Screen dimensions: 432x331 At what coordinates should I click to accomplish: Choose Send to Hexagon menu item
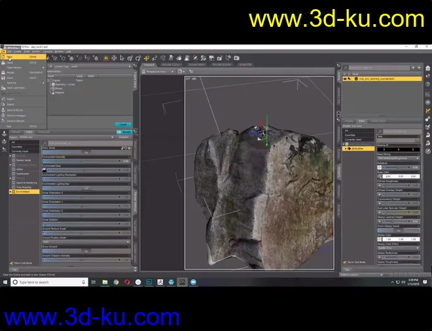point(23,116)
